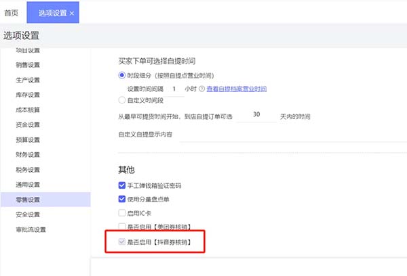Enable the 启用IC卡 checkbox
Viewport: 407px width, 276px height.
coord(121,213)
